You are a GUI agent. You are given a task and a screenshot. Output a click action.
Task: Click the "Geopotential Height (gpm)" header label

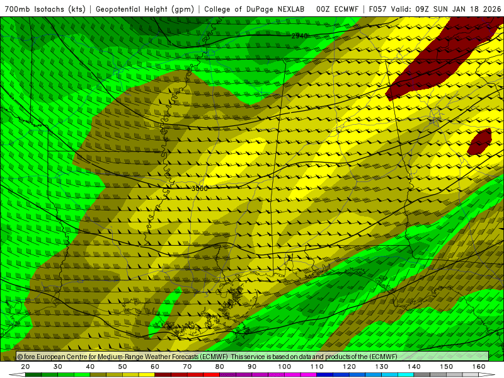pyautogui.click(x=145, y=9)
